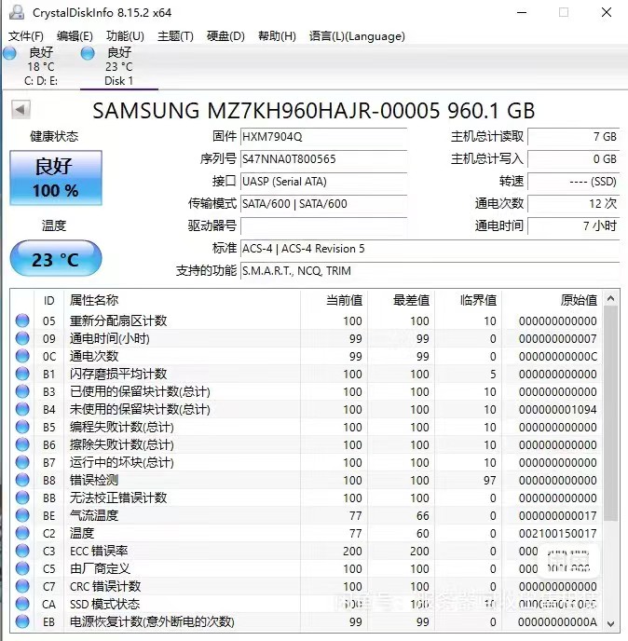
Task: Click the 属性名称 column header
Action: coord(182,301)
